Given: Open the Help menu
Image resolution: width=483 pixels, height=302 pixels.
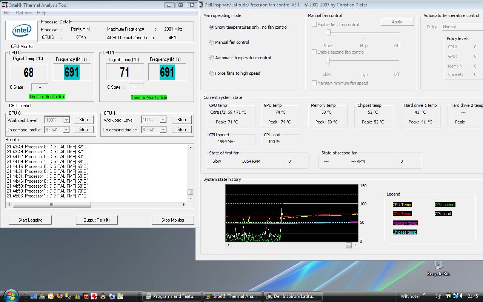Looking at the screenshot, I should pos(42,13).
